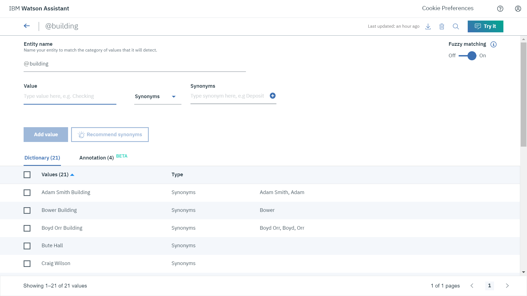Open the help question mark icon
This screenshot has width=527, height=296.
[x=500, y=9]
